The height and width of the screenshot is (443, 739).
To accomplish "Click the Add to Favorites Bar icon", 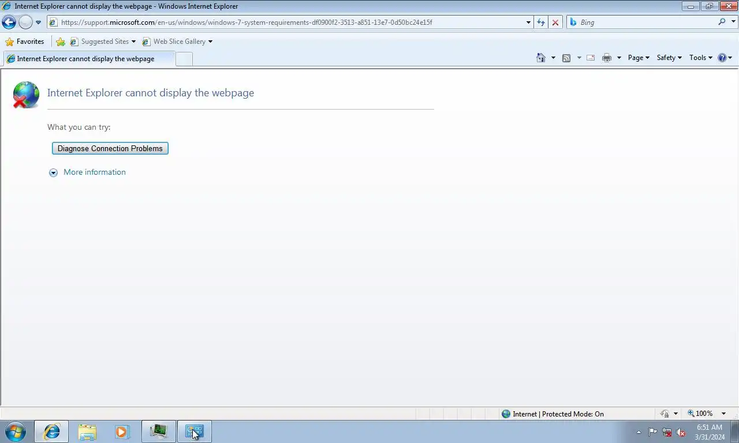I will [x=61, y=42].
